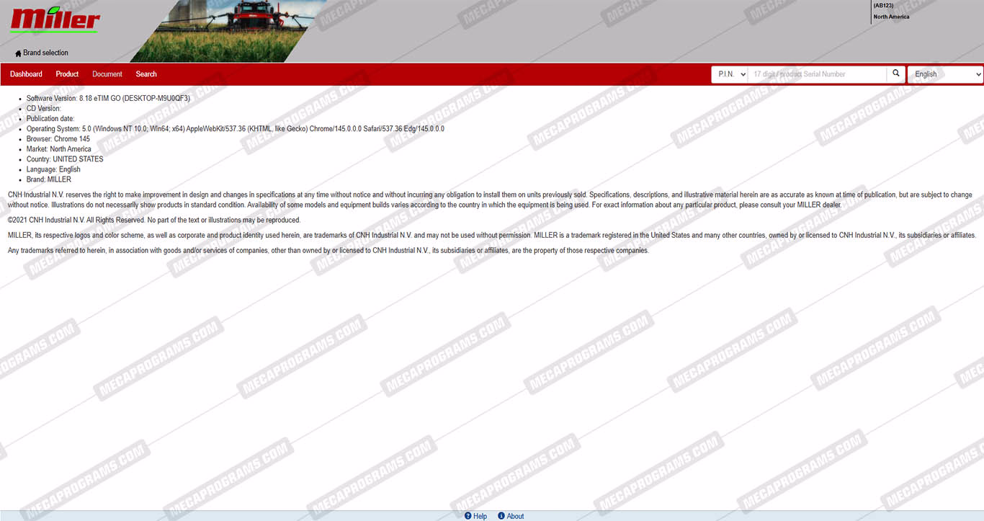This screenshot has width=984, height=521.
Task: Expand the English language dropdown
Action: pyautogui.click(x=945, y=74)
